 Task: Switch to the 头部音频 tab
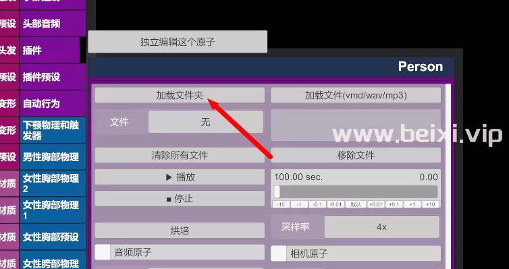tap(53, 24)
